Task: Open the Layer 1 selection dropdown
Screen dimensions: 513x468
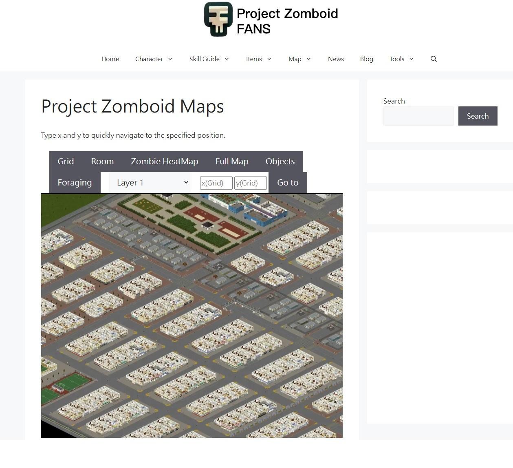Action: [149, 182]
